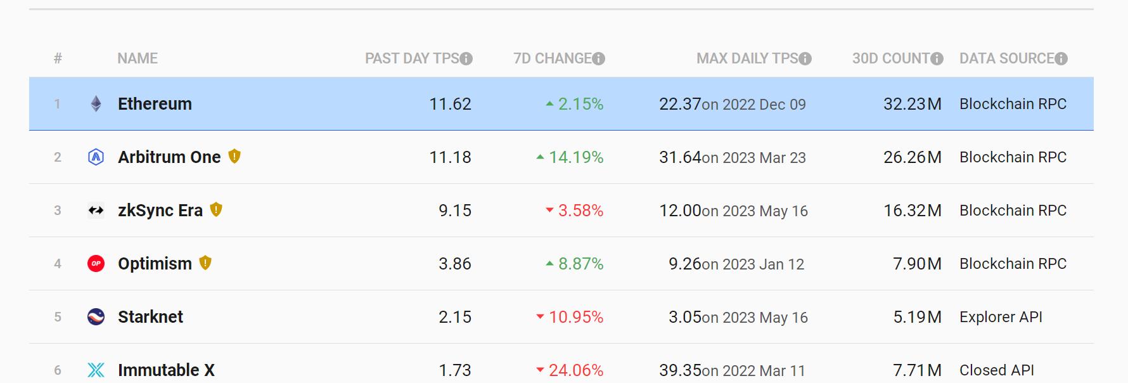This screenshot has height=383, width=1128.
Task: Click info icon beside 30D Count
Action: coord(937,59)
